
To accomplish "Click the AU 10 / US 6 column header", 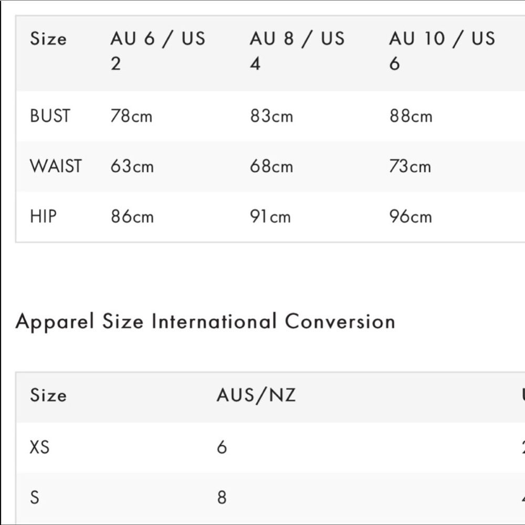I will point(442,51).
